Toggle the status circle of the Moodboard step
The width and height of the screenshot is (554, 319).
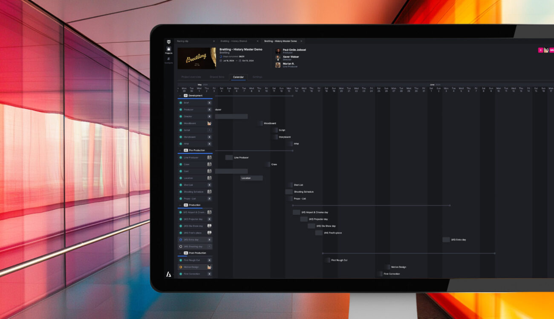(181, 123)
